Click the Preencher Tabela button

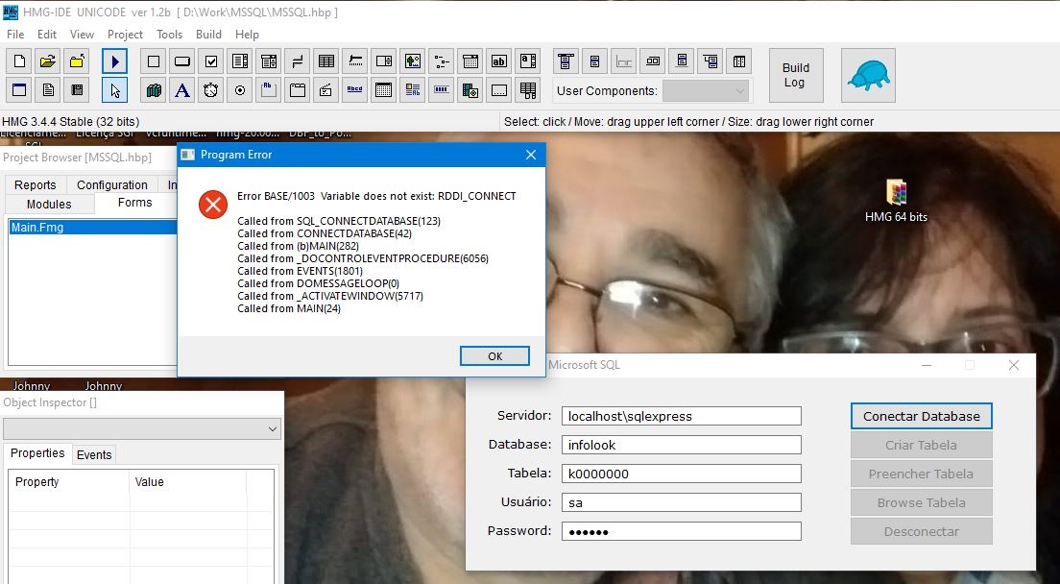tap(922, 474)
